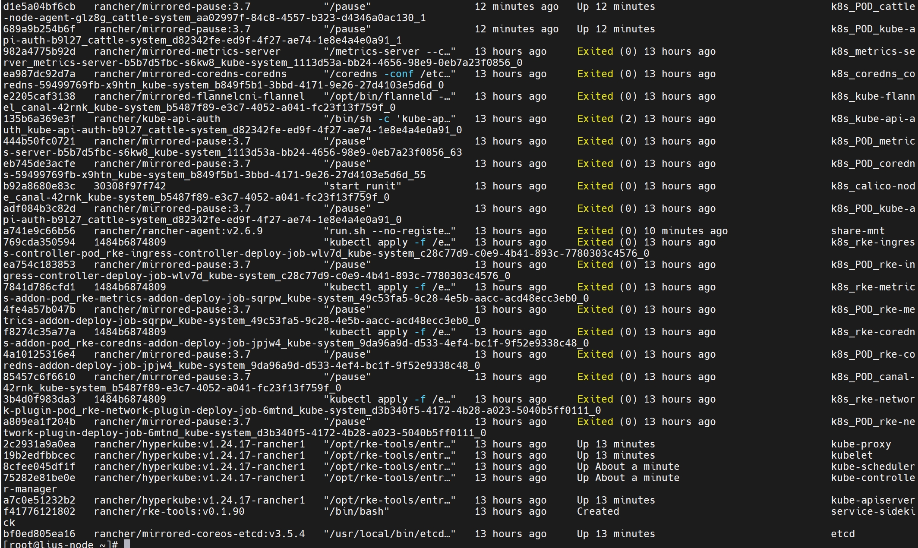Click the etcd container name
The width and height of the screenshot is (918, 548).
click(843, 534)
